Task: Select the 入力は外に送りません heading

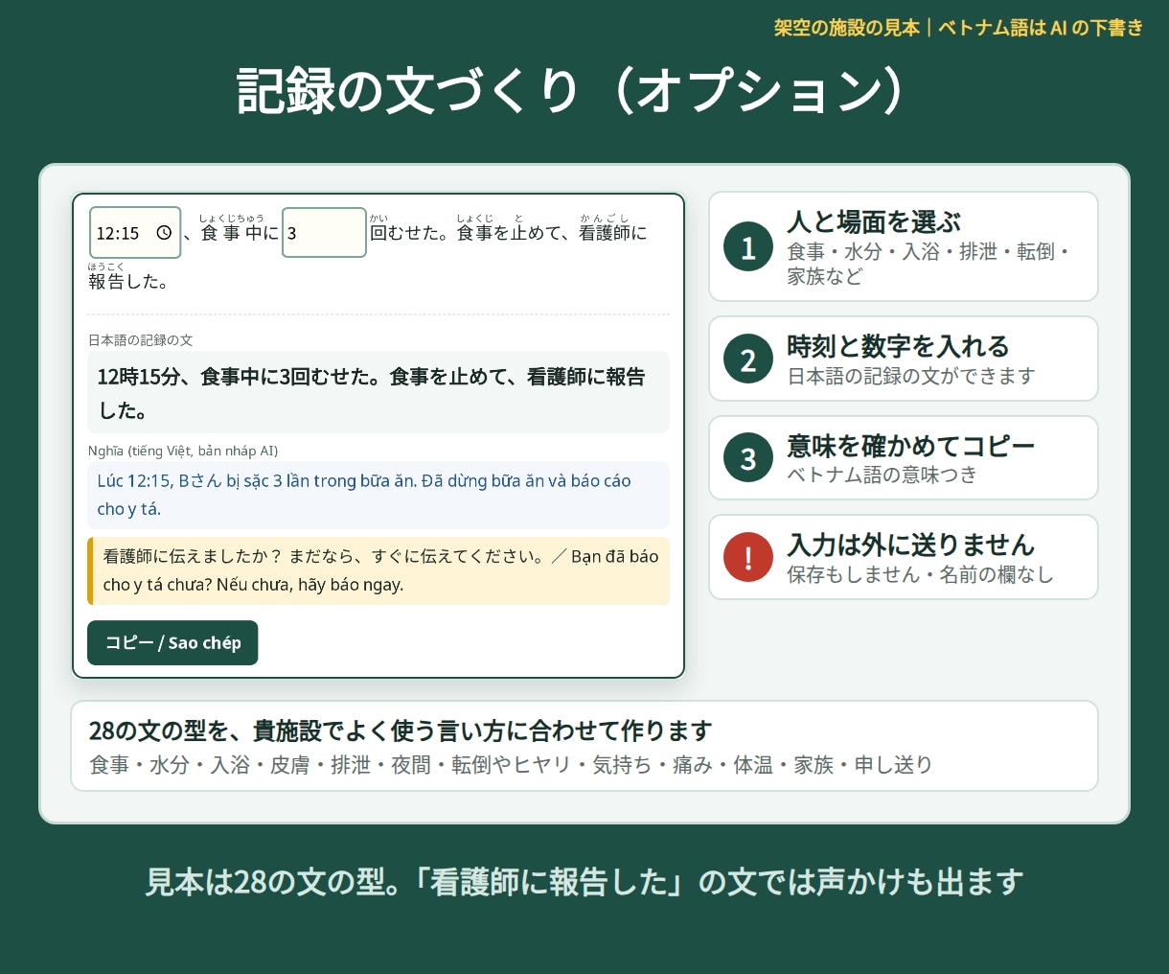Action: 910,545
